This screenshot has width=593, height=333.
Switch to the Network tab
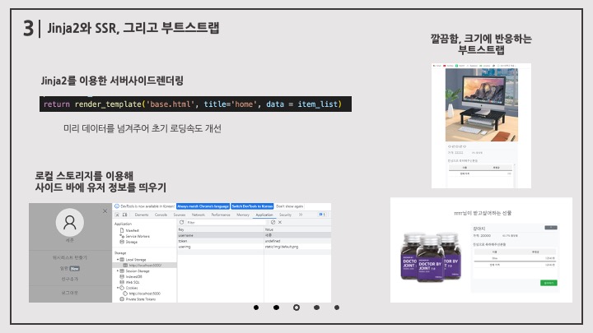pos(198,215)
